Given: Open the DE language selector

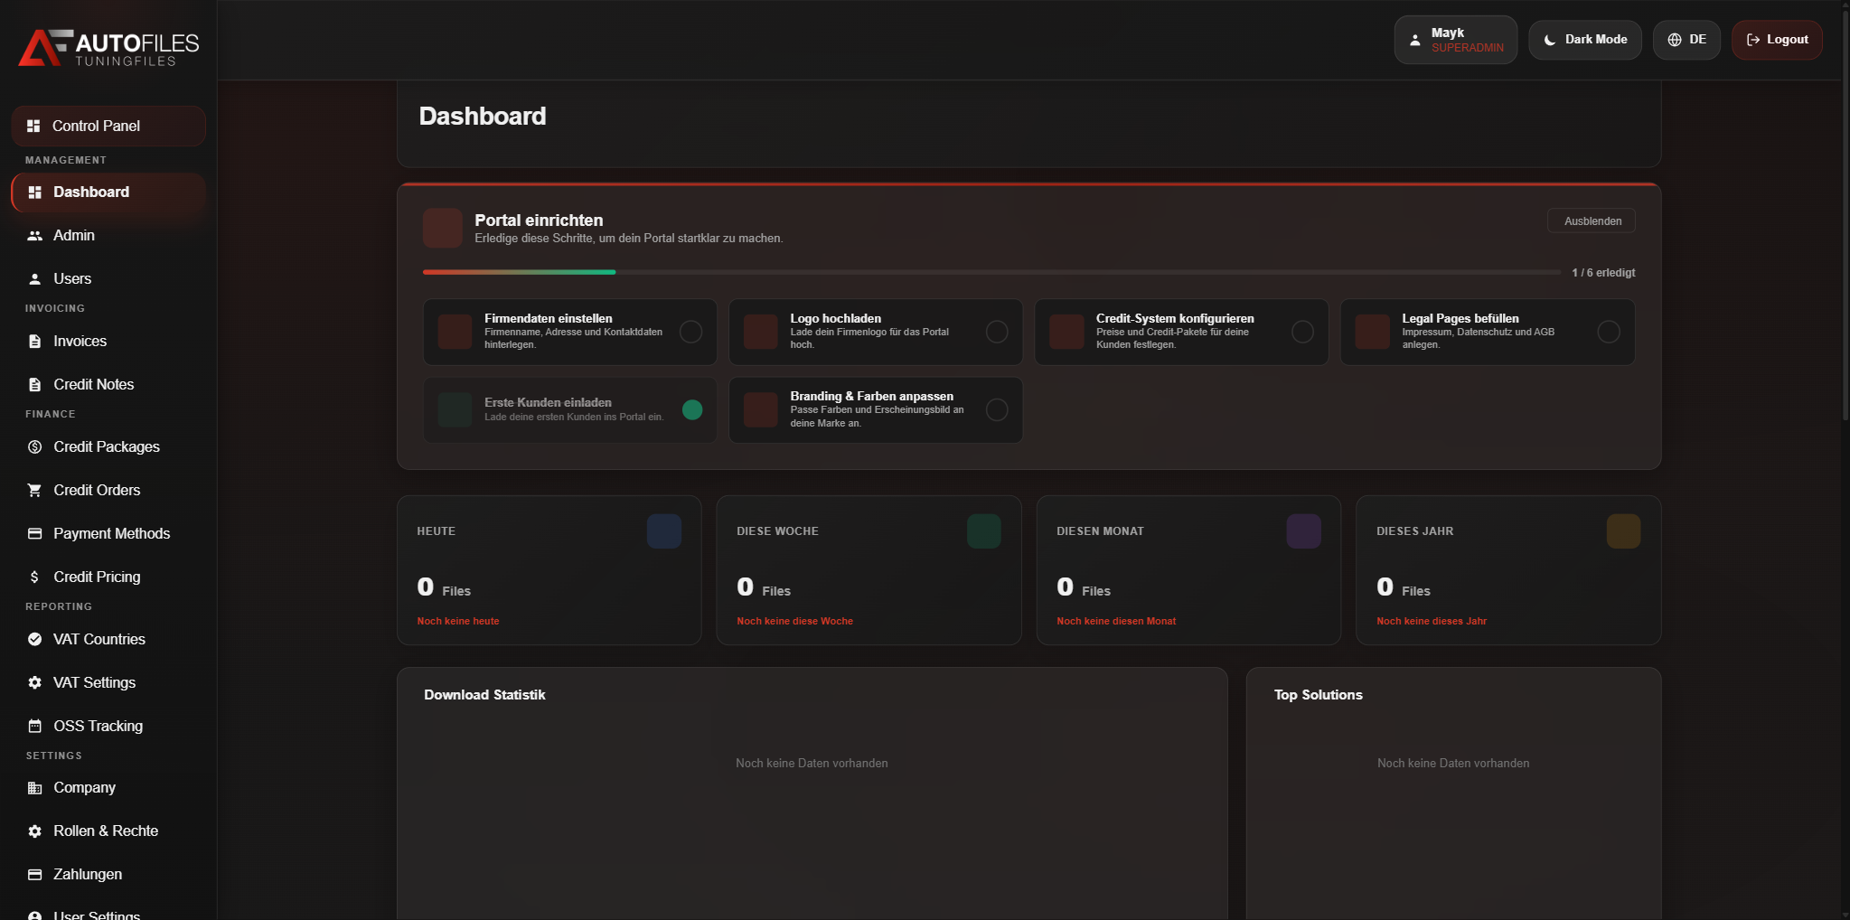Looking at the screenshot, I should (1686, 39).
